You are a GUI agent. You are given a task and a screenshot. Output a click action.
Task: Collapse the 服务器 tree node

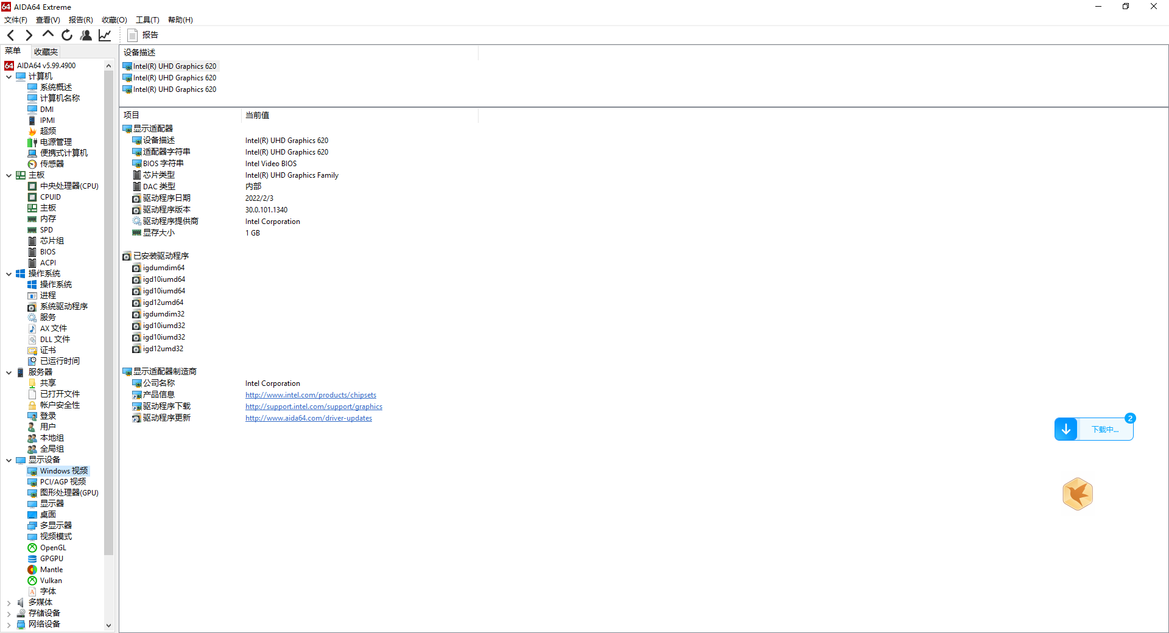pyautogui.click(x=9, y=372)
